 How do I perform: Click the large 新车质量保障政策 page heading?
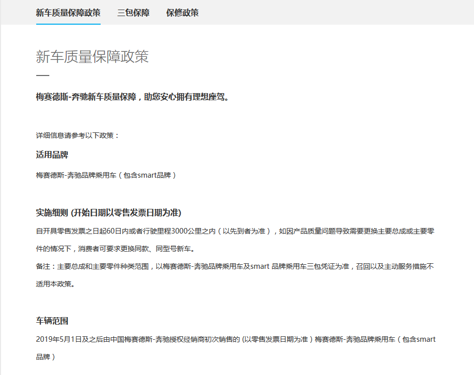pos(92,56)
